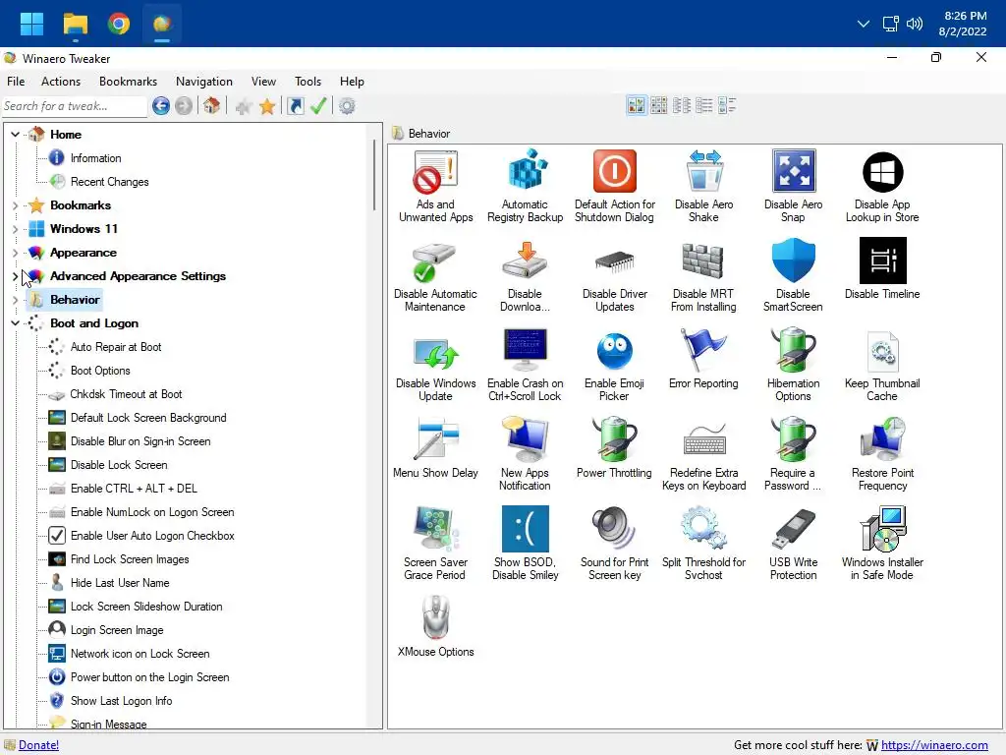This screenshot has height=755, width=1006.
Task: Click the gold star bookmark toolbar button
Action: point(267,106)
